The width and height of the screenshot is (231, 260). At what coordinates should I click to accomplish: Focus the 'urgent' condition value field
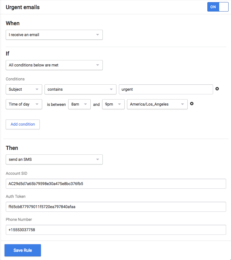pos(166,89)
